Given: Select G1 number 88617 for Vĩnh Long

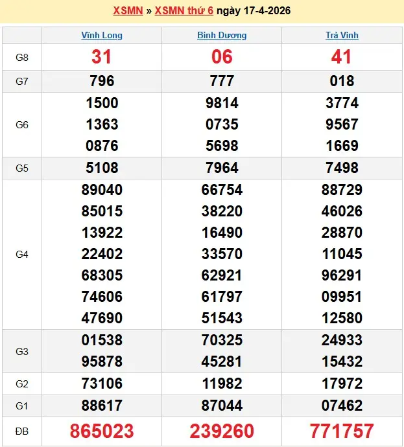Looking at the screenshot, I should click(x=102, y=406).
